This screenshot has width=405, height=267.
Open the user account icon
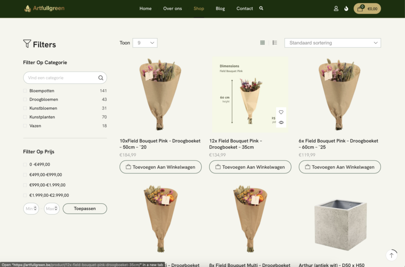point(336,9)
